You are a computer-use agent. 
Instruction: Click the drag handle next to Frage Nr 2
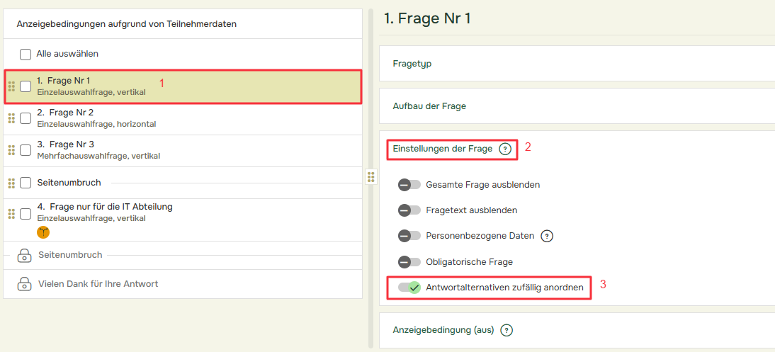pyautogui.click(x=12, y=119)
